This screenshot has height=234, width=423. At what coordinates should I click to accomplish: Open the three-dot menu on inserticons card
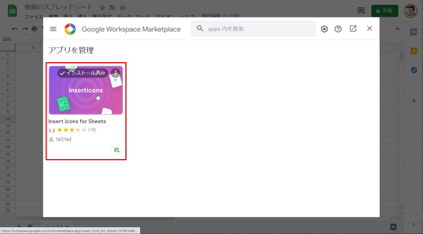(115, 73)
